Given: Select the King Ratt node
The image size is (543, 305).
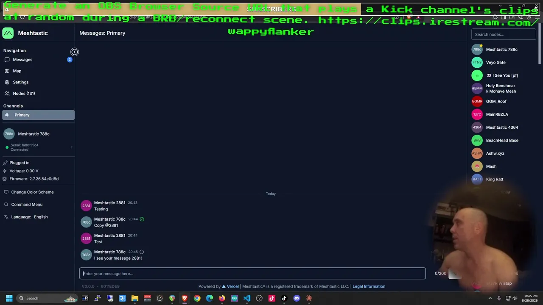Looking at the screenshot, I should (495, 180).
